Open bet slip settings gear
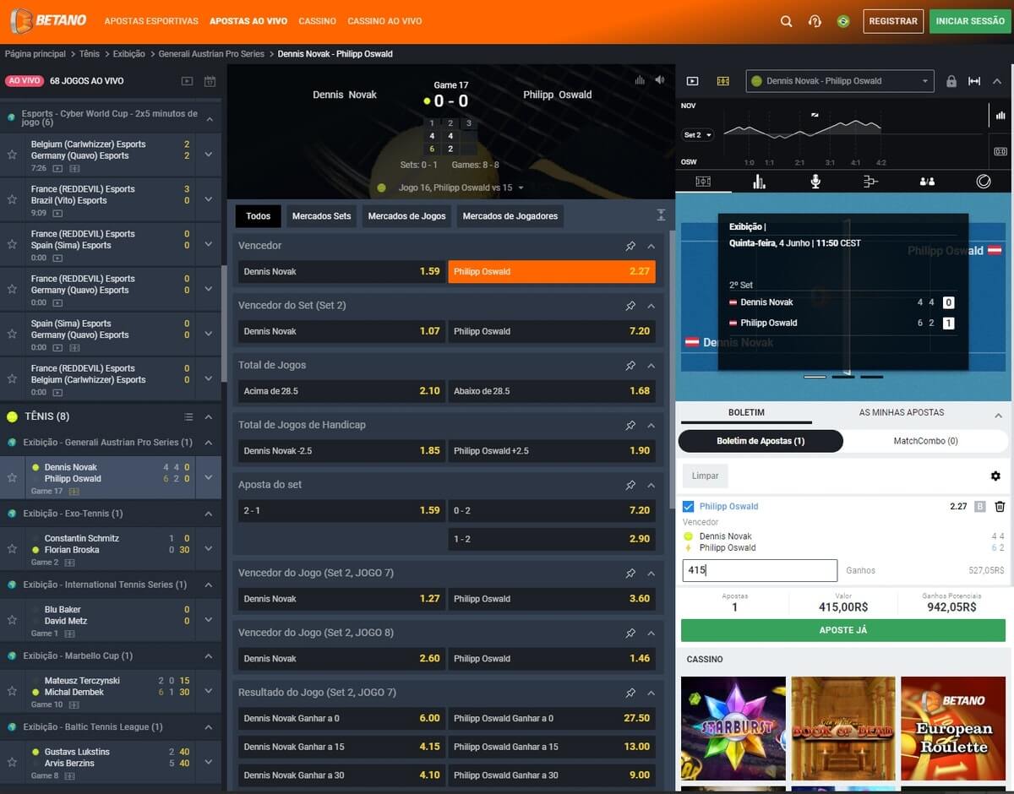Screen dimensions: 1014x794 (995, 476)
